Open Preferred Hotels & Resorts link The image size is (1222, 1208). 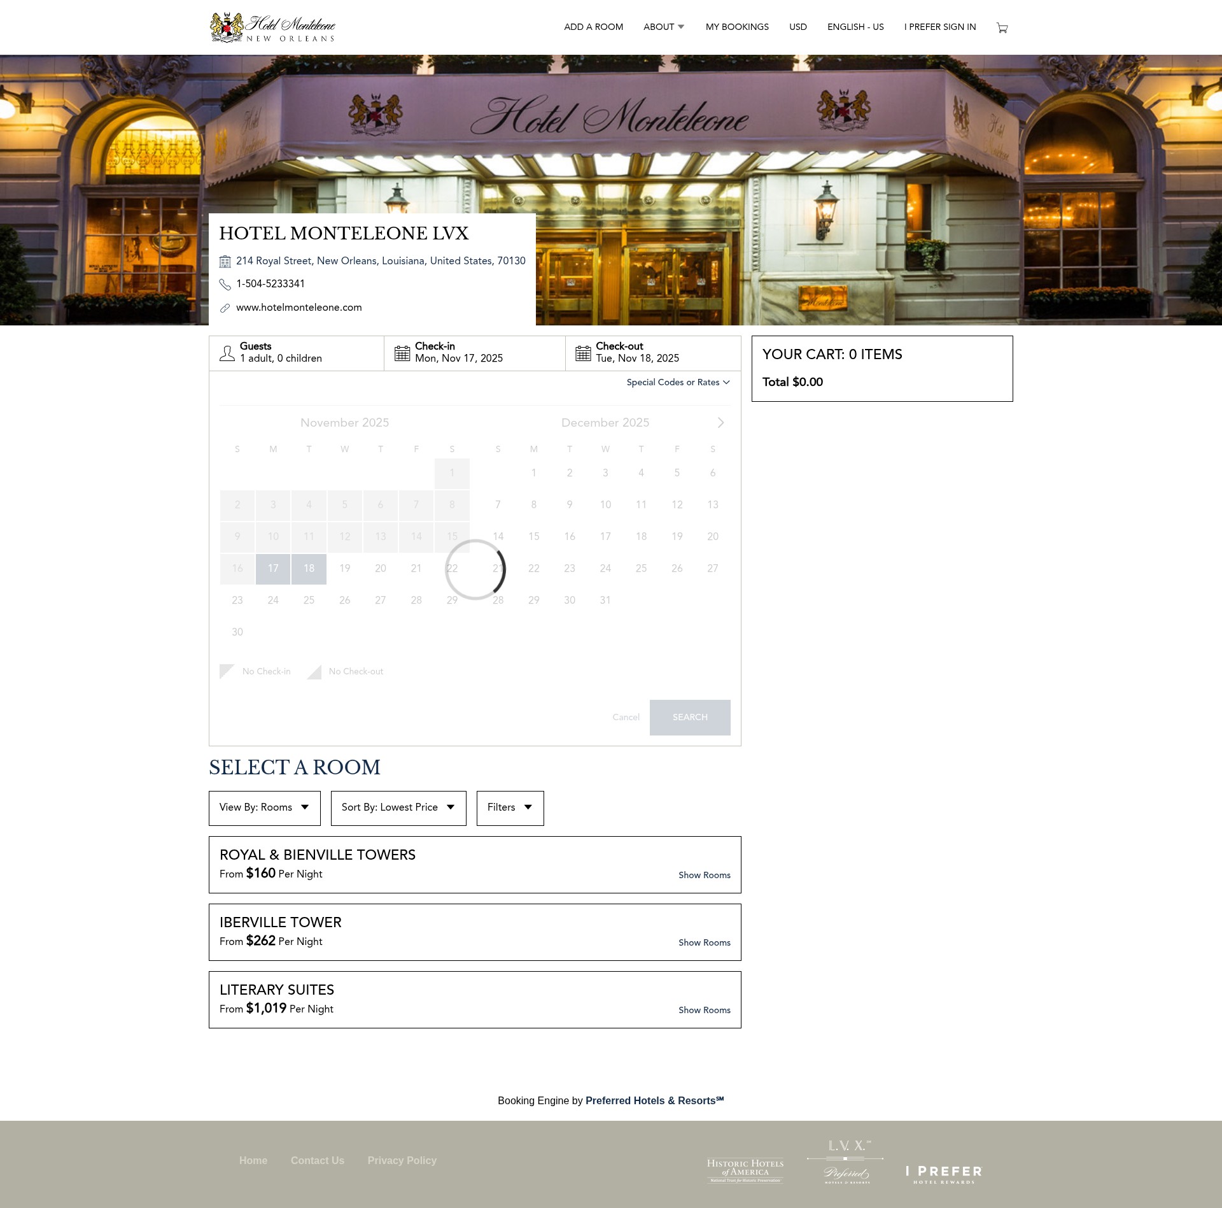click(655, 1100)
